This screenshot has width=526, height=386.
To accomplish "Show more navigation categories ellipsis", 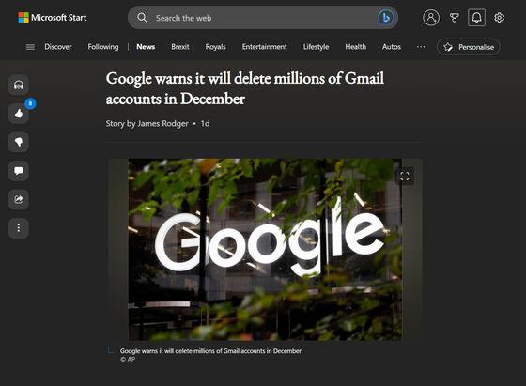I will [x=421, y=47].
